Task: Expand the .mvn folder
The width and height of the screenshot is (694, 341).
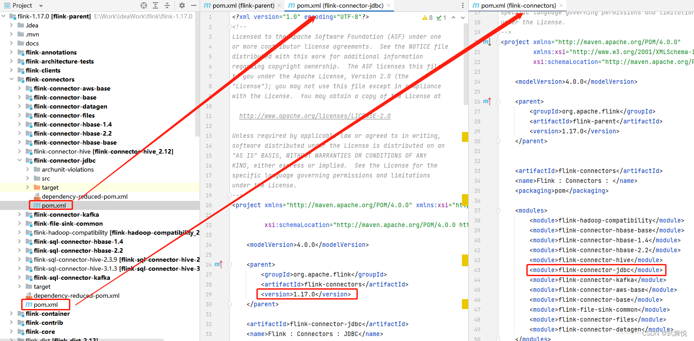Action: click(x=12, y=34)
